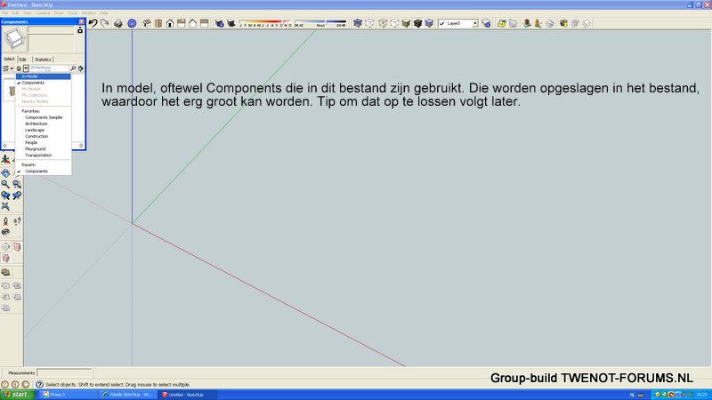Choose Transportation from Favorites list
The width and height of the screenshot is (712, 400).
coord(38,156)
